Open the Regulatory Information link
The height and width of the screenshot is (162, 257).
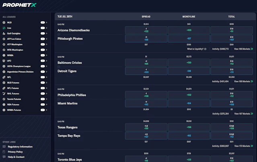coord(20,147)
